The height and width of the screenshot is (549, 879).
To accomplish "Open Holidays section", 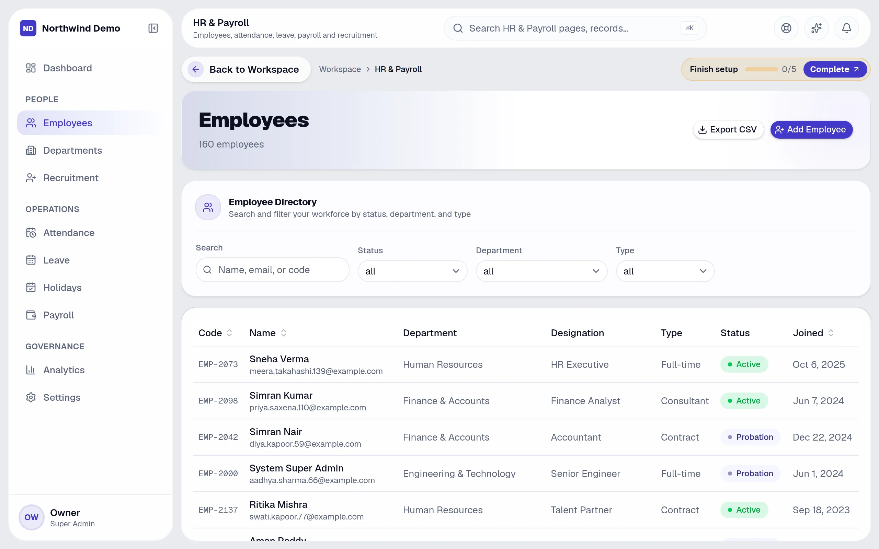I will [x=91, y=288].
